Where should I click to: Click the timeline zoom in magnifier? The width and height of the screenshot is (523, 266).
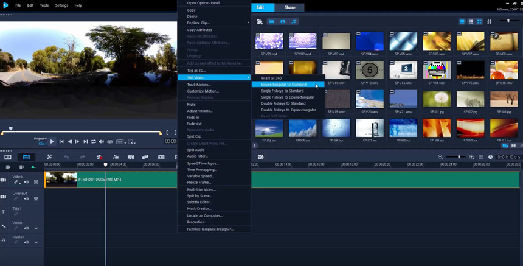(472, 157)
